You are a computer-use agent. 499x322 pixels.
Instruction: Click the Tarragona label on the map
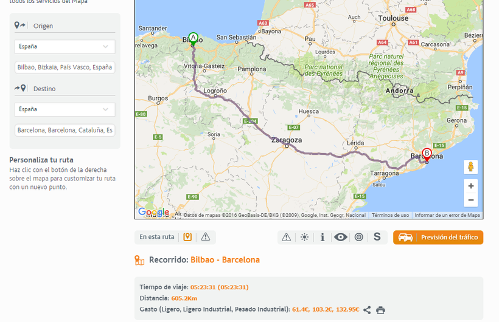pyautogui.click(x=384, y=173)
